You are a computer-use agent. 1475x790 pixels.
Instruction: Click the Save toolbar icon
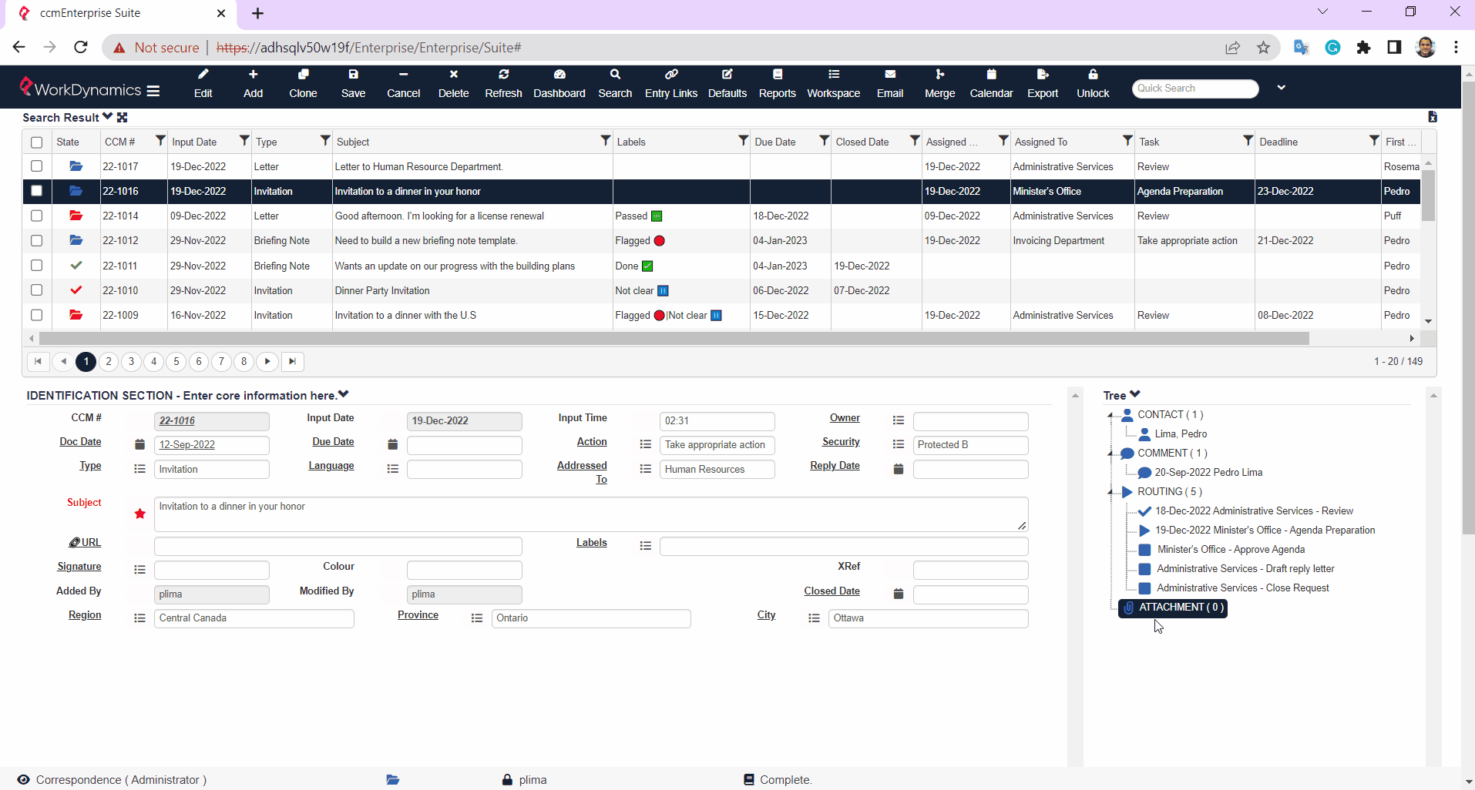(x=353, y=84)
